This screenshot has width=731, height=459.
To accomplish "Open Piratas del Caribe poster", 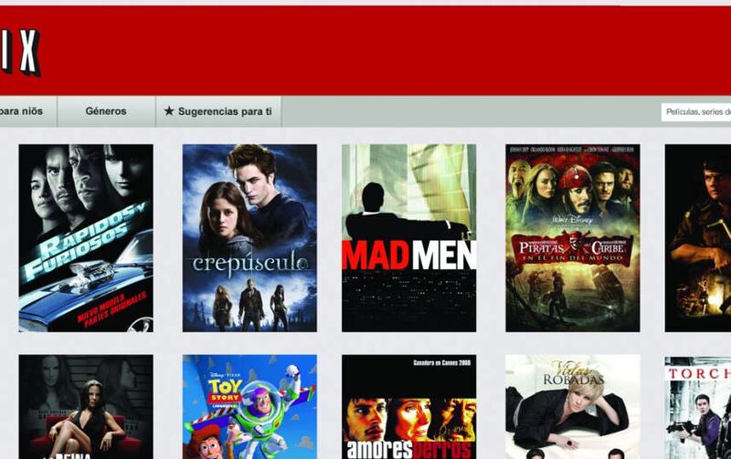I will tap(573, 238).
